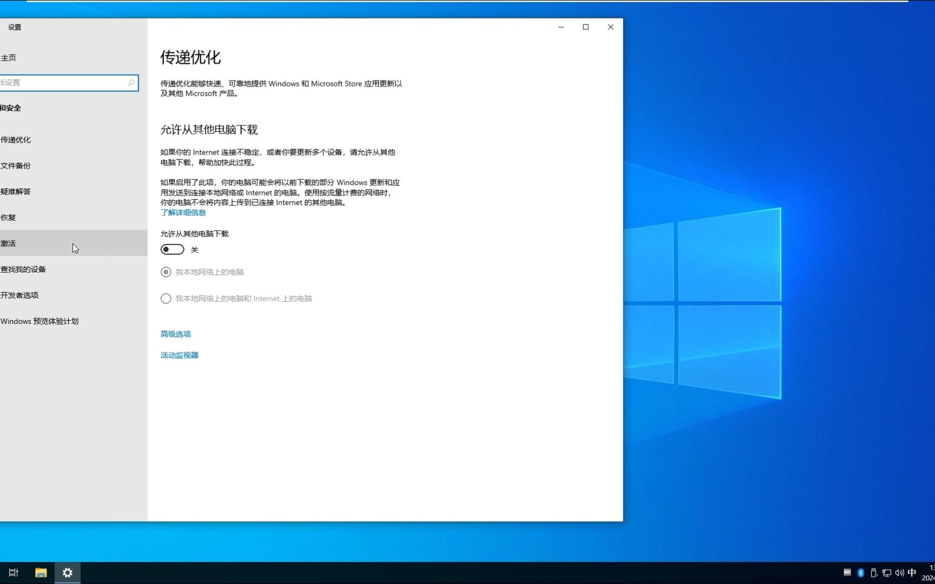Close the Settings window
This screenshot has width=935, height=584.
pos(610,27)
